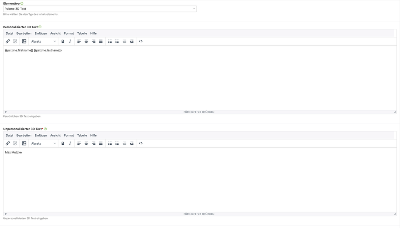
Task: Open Absatz format dropdown in Unpersonalisierter editor
Action: coord(43,143)
